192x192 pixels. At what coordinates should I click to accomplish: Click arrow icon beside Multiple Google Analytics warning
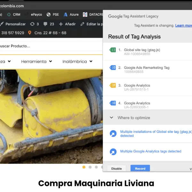click(113, 152)
